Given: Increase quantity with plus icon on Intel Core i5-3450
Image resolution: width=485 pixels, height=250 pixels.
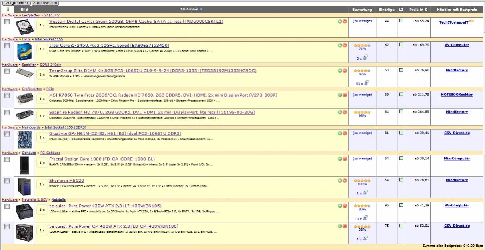Looking at the screenshot, I should coord(340,45).
